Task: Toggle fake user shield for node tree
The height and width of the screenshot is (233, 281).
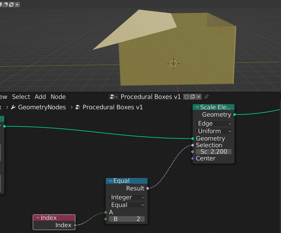Action: click(186, 97)
